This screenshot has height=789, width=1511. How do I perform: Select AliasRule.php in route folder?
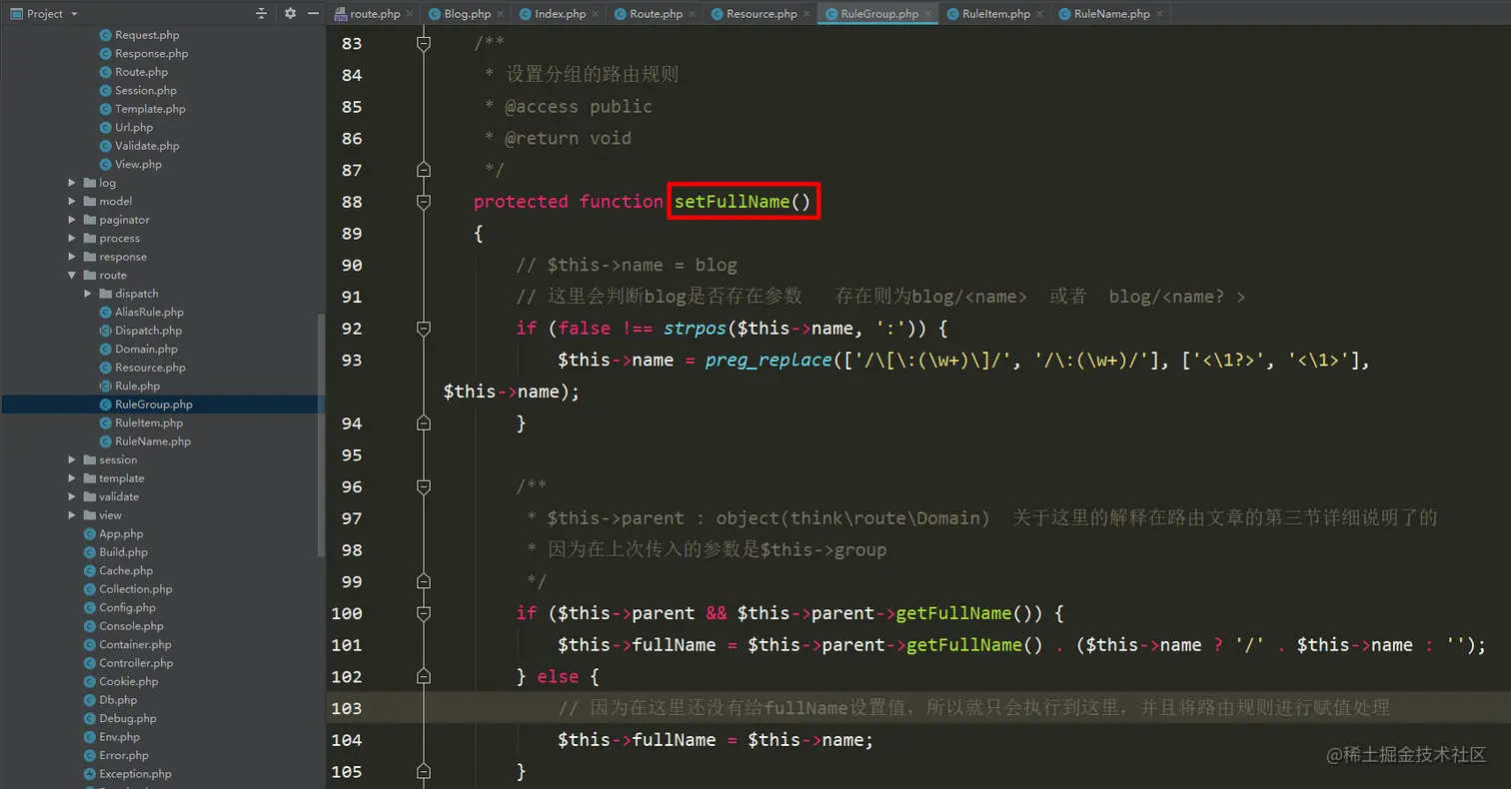point(149,312)
